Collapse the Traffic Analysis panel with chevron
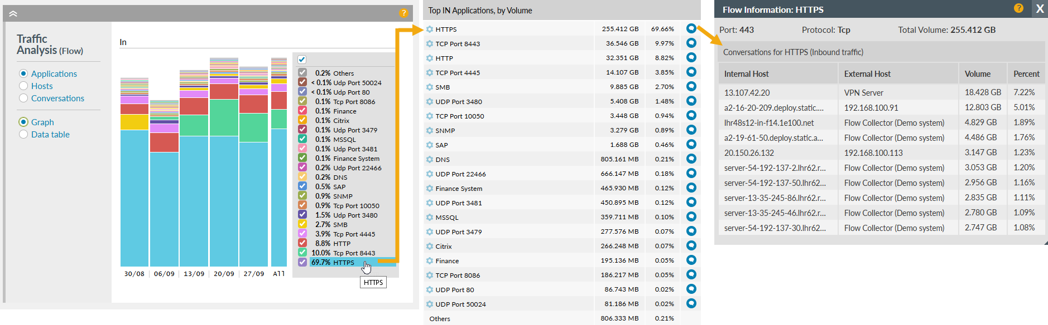Image resolution: width=1048 pixels, height=325 pixels. (x=13, y=13)
